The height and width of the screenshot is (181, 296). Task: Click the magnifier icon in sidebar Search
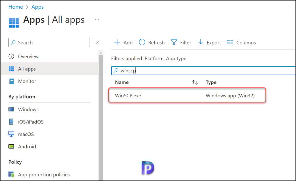click(x=13, y=42)
